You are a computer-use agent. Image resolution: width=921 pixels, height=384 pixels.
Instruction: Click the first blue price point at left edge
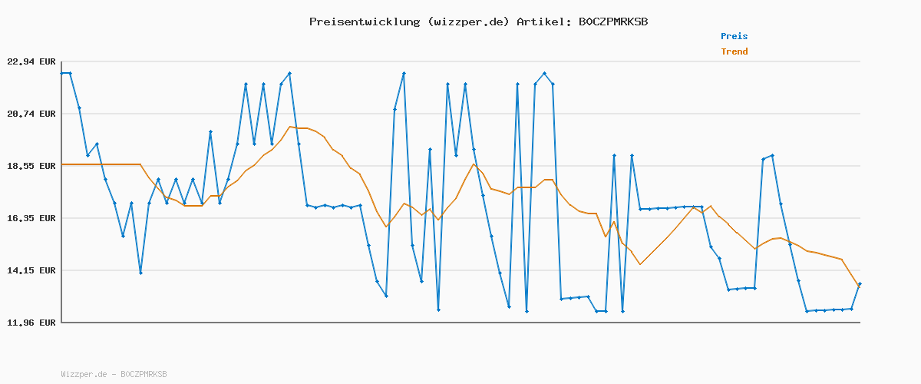click(62, 73)
